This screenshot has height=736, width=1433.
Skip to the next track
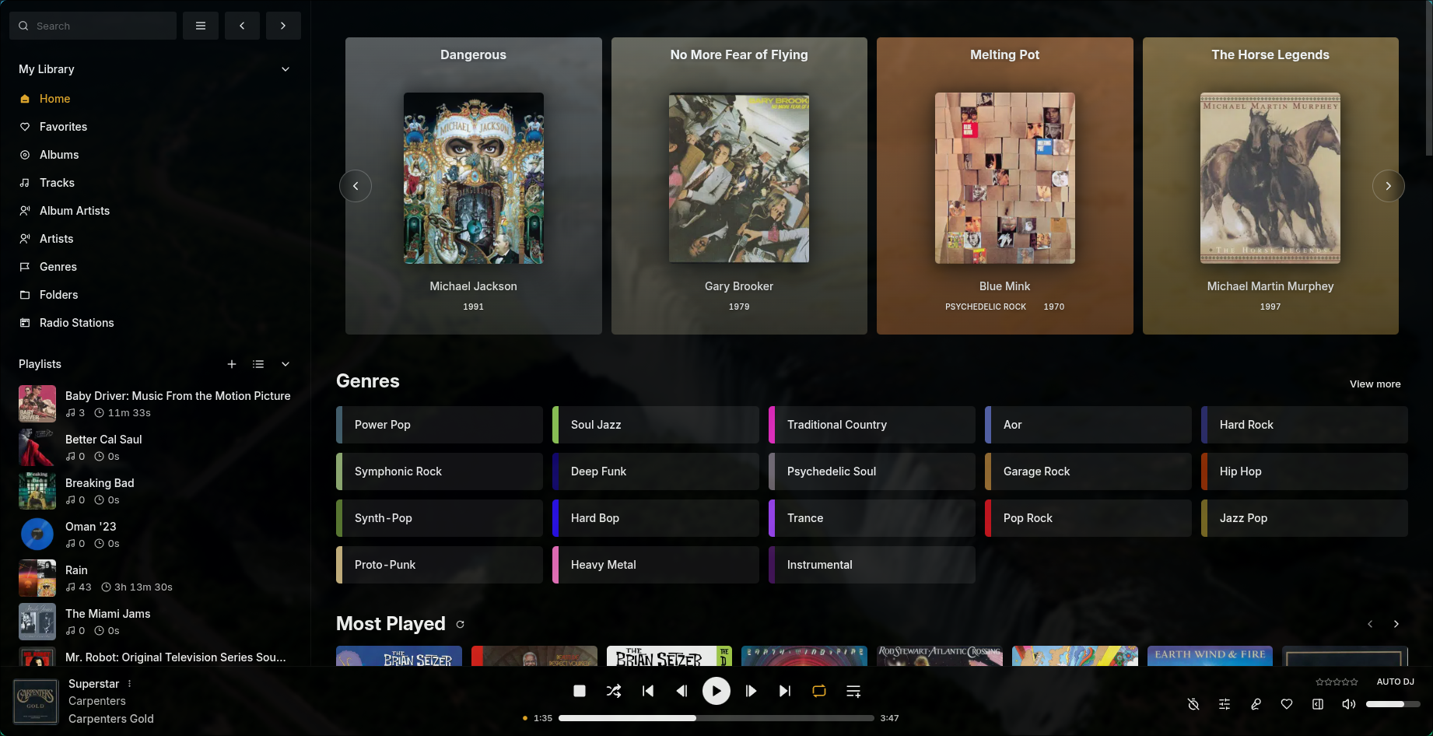(x=785, y=691)
